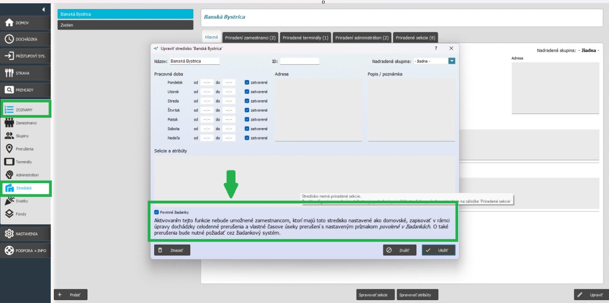Open the Zamestnanci employees icon

coord(9,123)
